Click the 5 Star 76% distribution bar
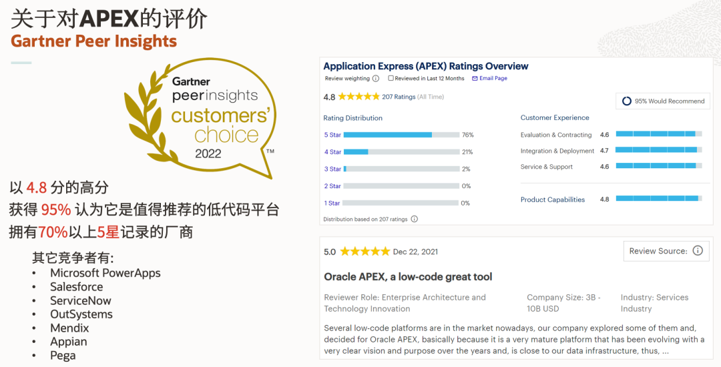This screenshot has height=367, width=721. [401, 135]
